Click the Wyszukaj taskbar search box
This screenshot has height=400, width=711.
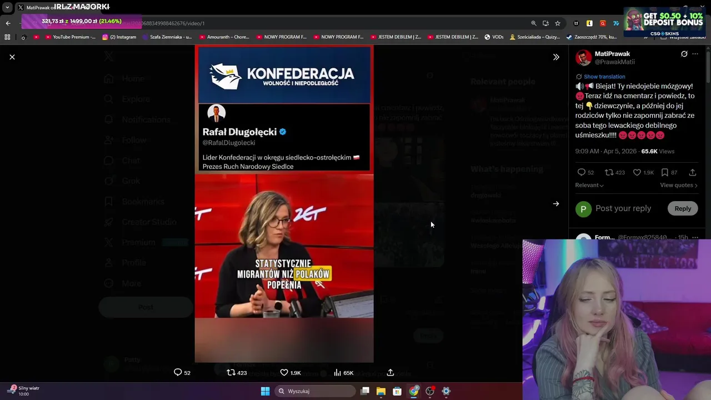[315, 391]
